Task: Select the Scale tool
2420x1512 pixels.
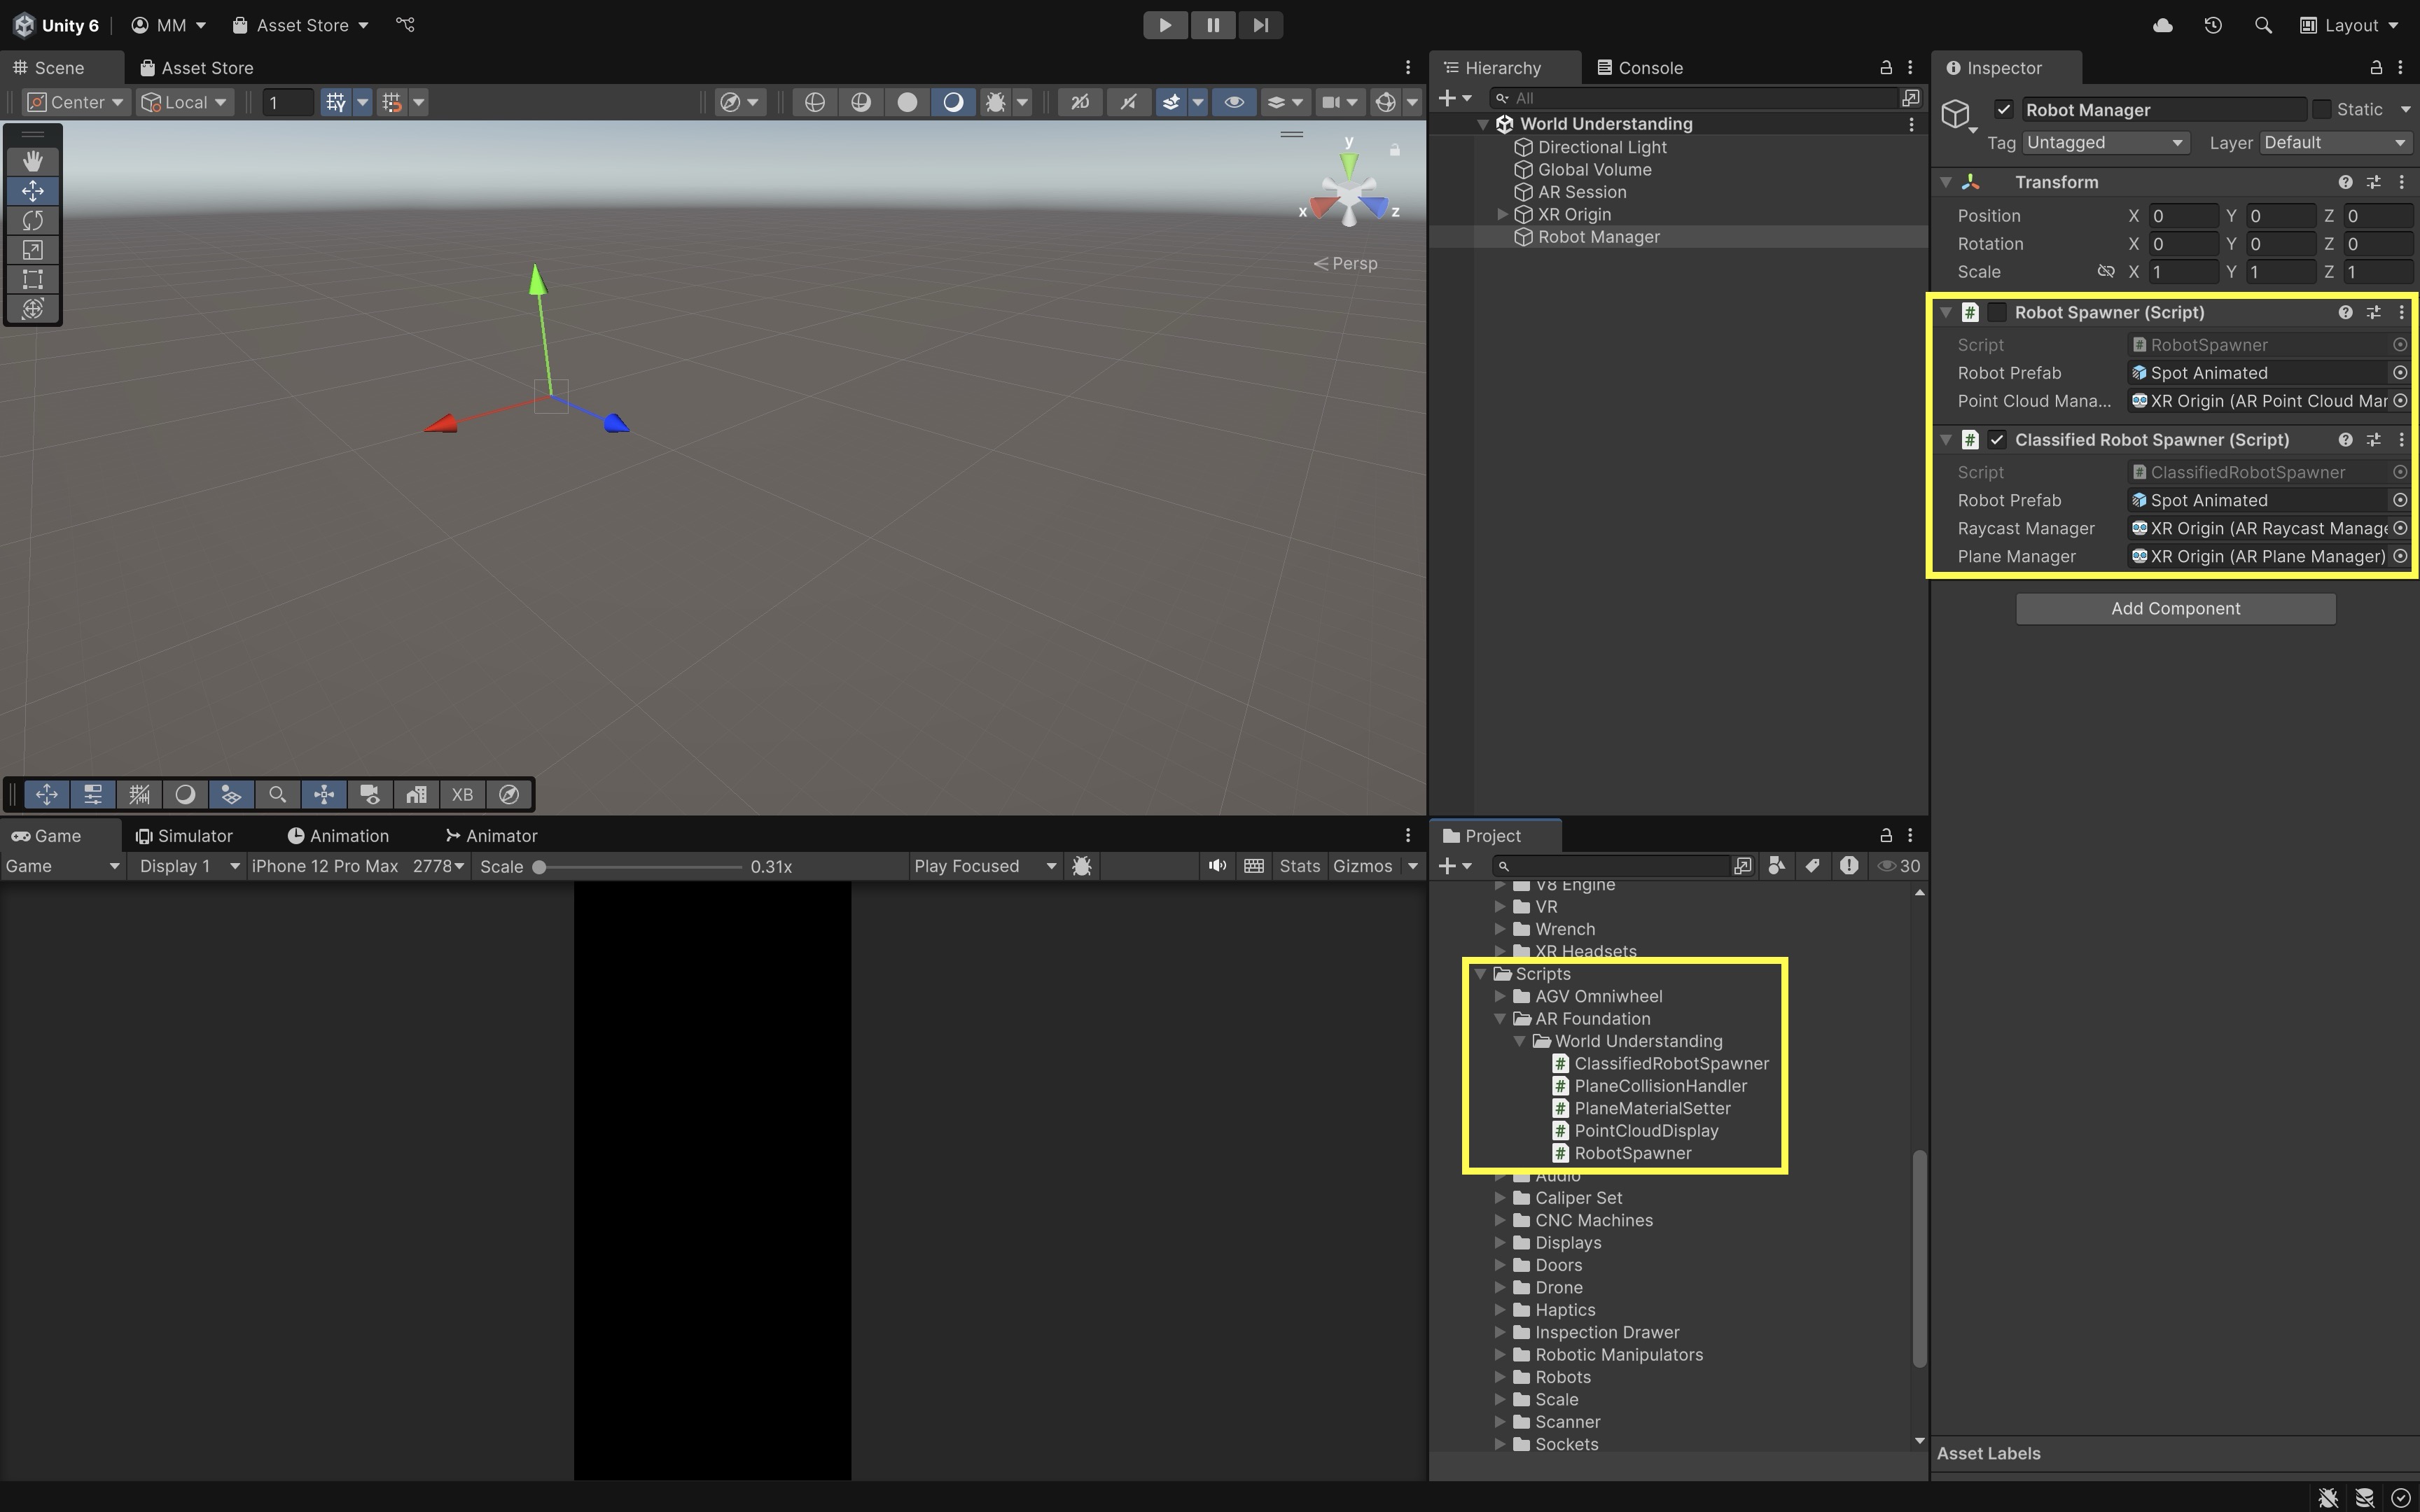Action: click(33, 250)
